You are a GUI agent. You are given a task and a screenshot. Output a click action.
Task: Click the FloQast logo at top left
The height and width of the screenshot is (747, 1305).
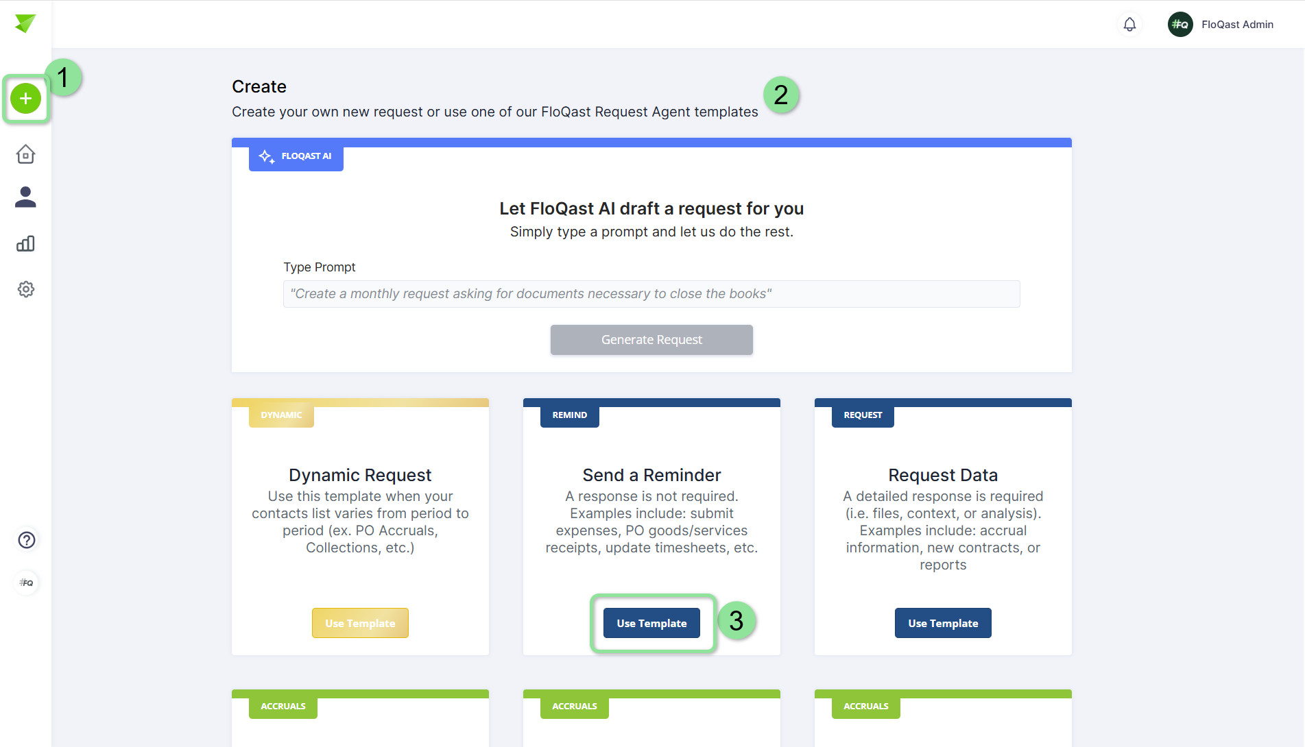tap(25, 23)
